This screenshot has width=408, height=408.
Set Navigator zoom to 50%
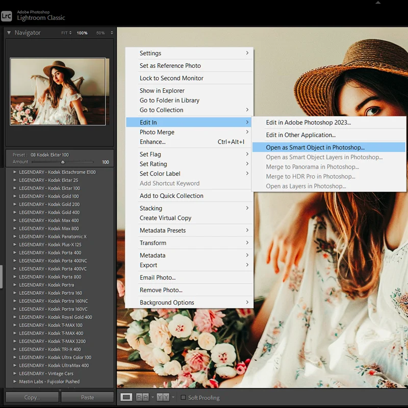[x=100, y=33]
